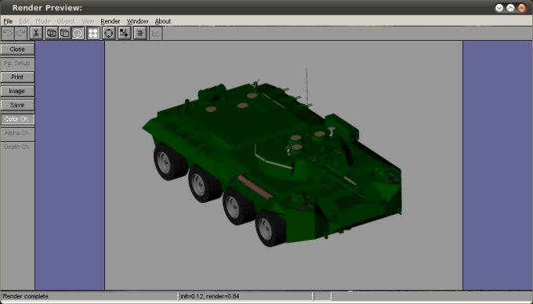This screenshot has height=304, width=533.
Task: Open the View menu
Action: [88, 21]
